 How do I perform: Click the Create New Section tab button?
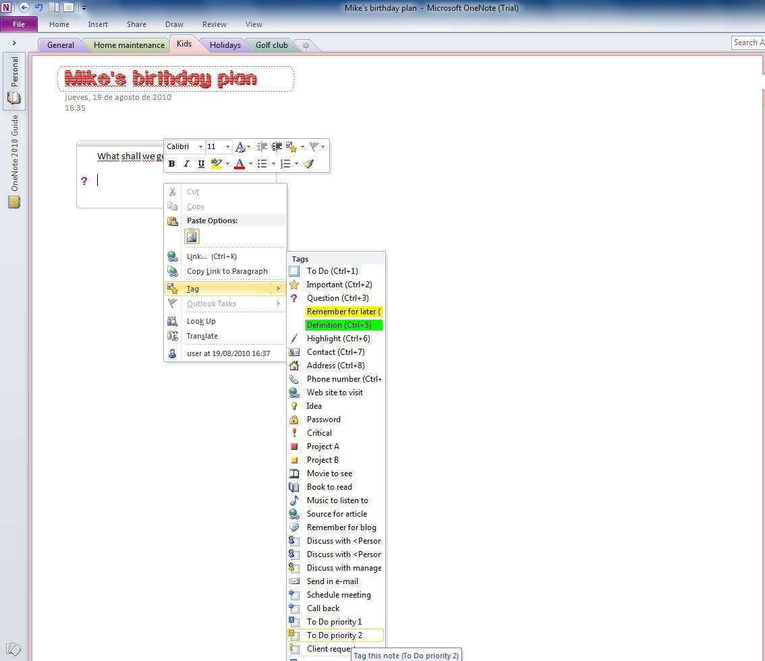(306, 45)
